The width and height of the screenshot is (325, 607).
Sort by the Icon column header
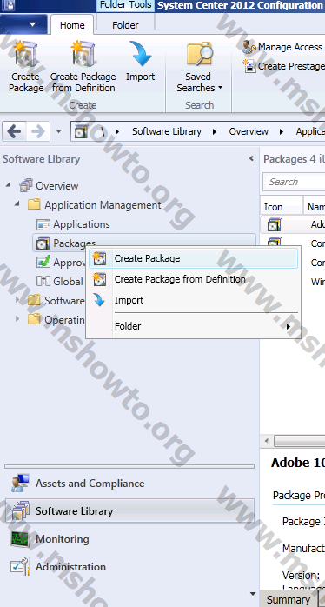[282, 207]
